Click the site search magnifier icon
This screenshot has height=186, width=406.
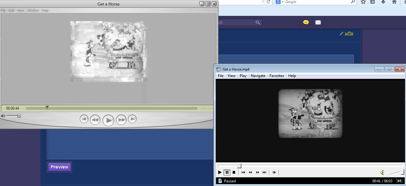(258, 22)
